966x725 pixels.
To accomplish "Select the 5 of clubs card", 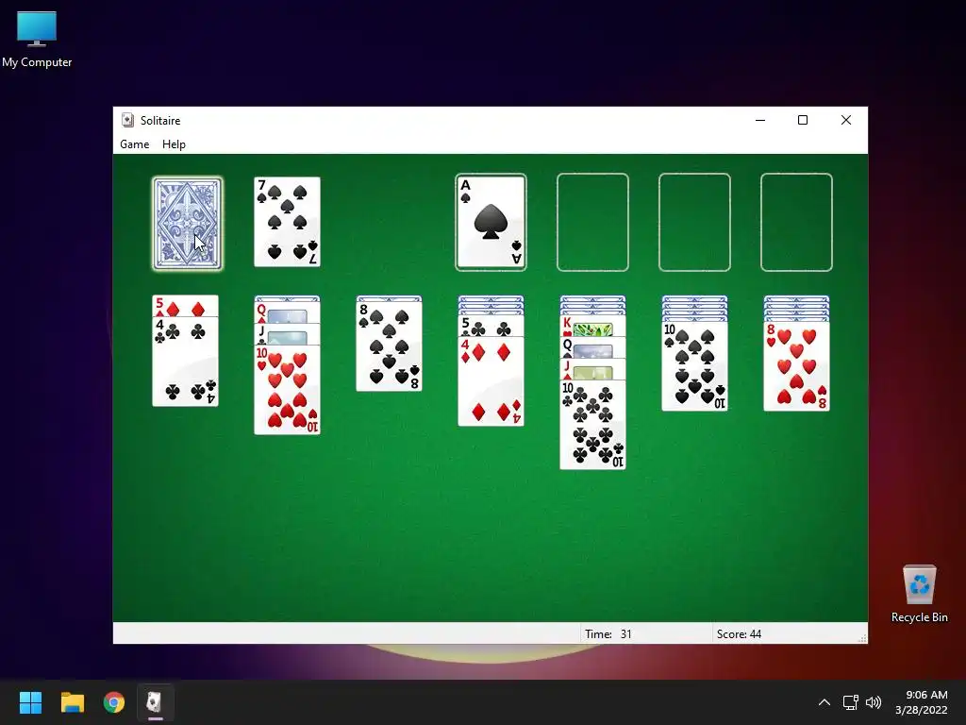I will 491,326.
